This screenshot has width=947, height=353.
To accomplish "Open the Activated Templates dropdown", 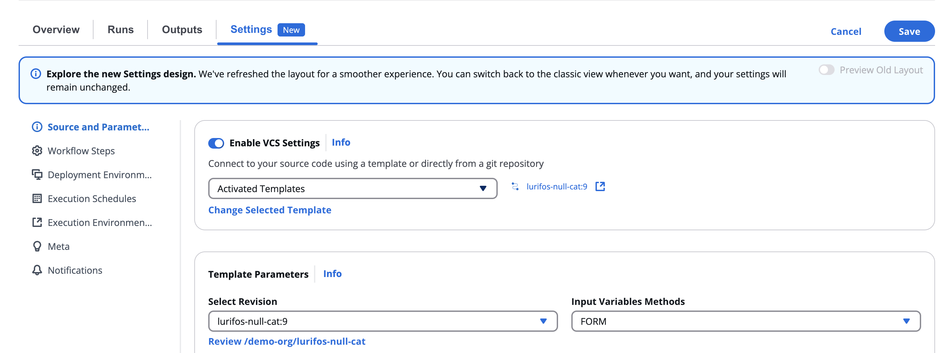I will click(x=483, y=188).
